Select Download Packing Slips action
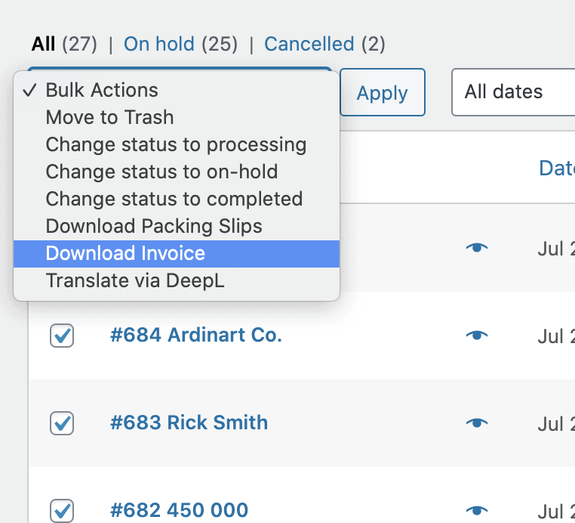The height and width of the screenshot is (523, 575). [x=154, y=226]
